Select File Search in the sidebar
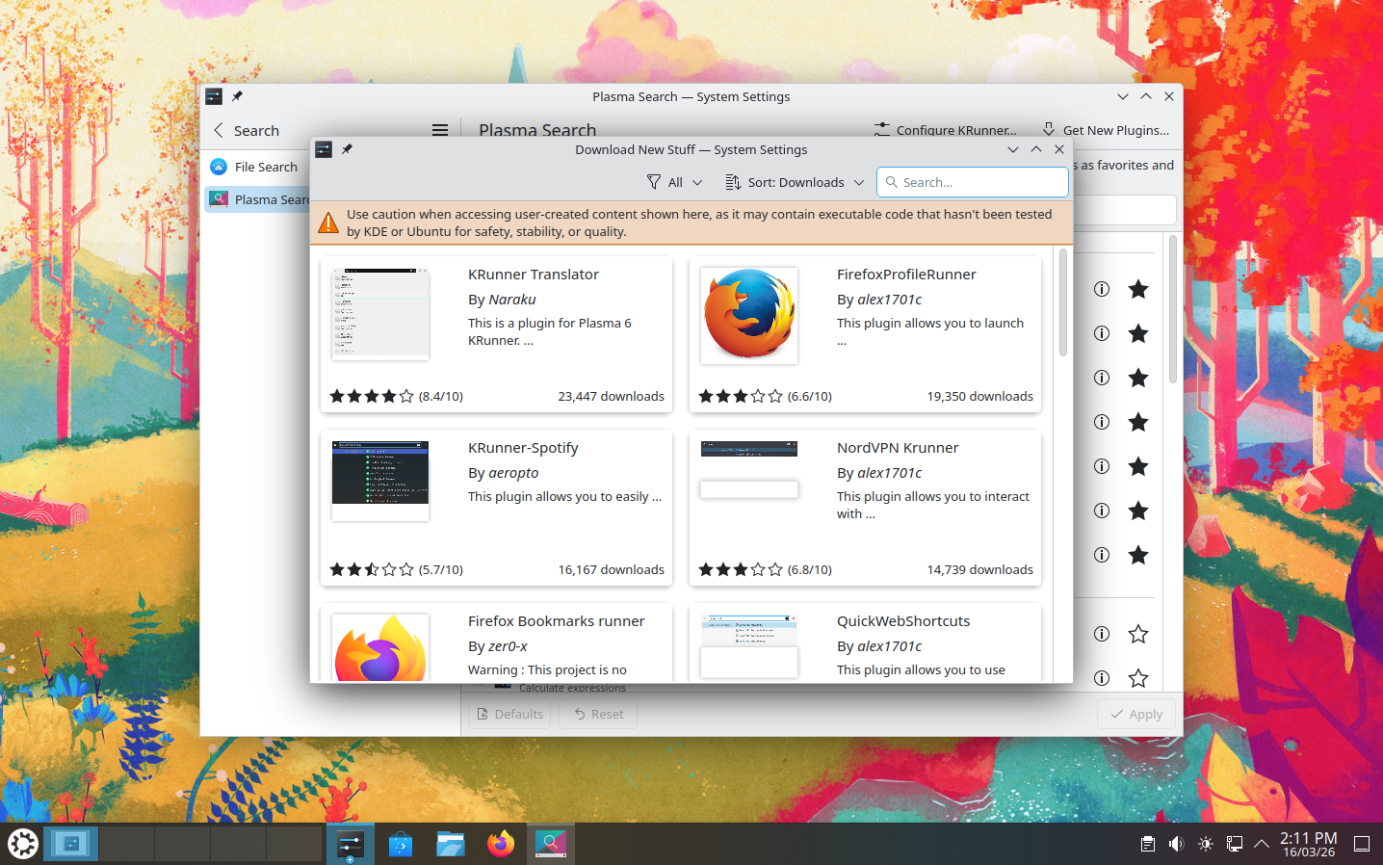 point(254,167)
